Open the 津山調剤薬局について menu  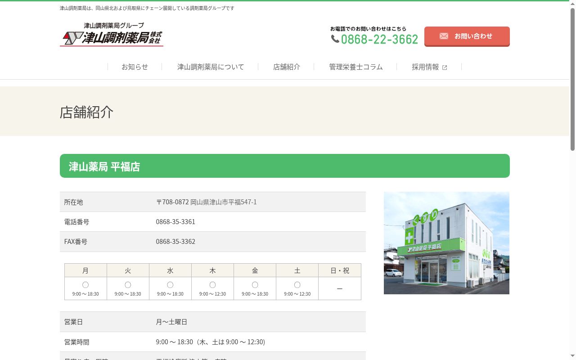(x=211, y=67)
